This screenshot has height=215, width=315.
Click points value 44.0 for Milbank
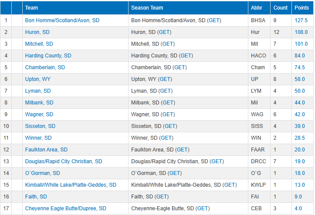[301, 103]
